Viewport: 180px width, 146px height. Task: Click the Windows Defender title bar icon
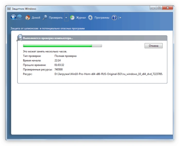pos(9,8)
